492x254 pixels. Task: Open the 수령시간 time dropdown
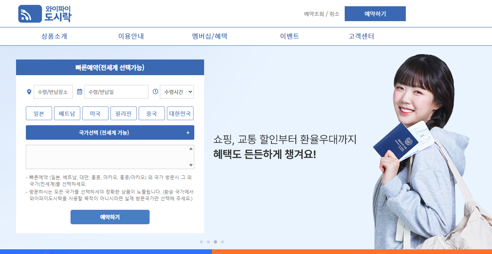(x=177, y=92)
